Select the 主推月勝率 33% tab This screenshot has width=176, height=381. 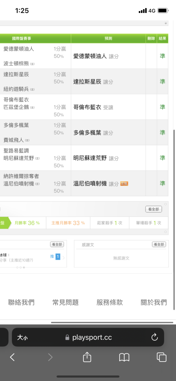tap(68, 223)
